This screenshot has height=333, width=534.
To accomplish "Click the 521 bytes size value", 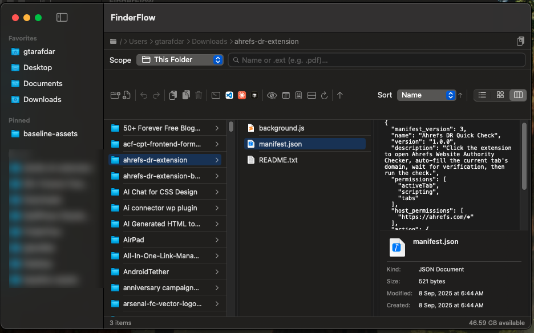I will [432, 282].
